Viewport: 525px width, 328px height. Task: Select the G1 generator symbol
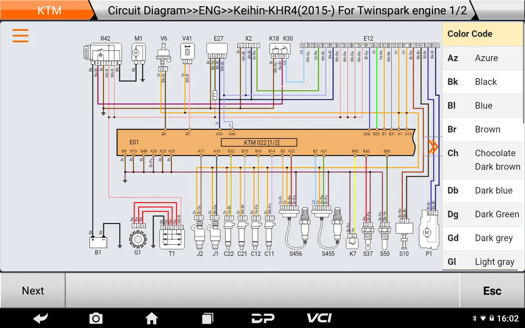(138, 239)
